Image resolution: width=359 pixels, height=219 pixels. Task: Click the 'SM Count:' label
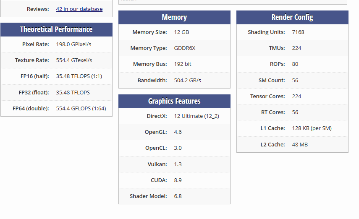coord(272,80)
